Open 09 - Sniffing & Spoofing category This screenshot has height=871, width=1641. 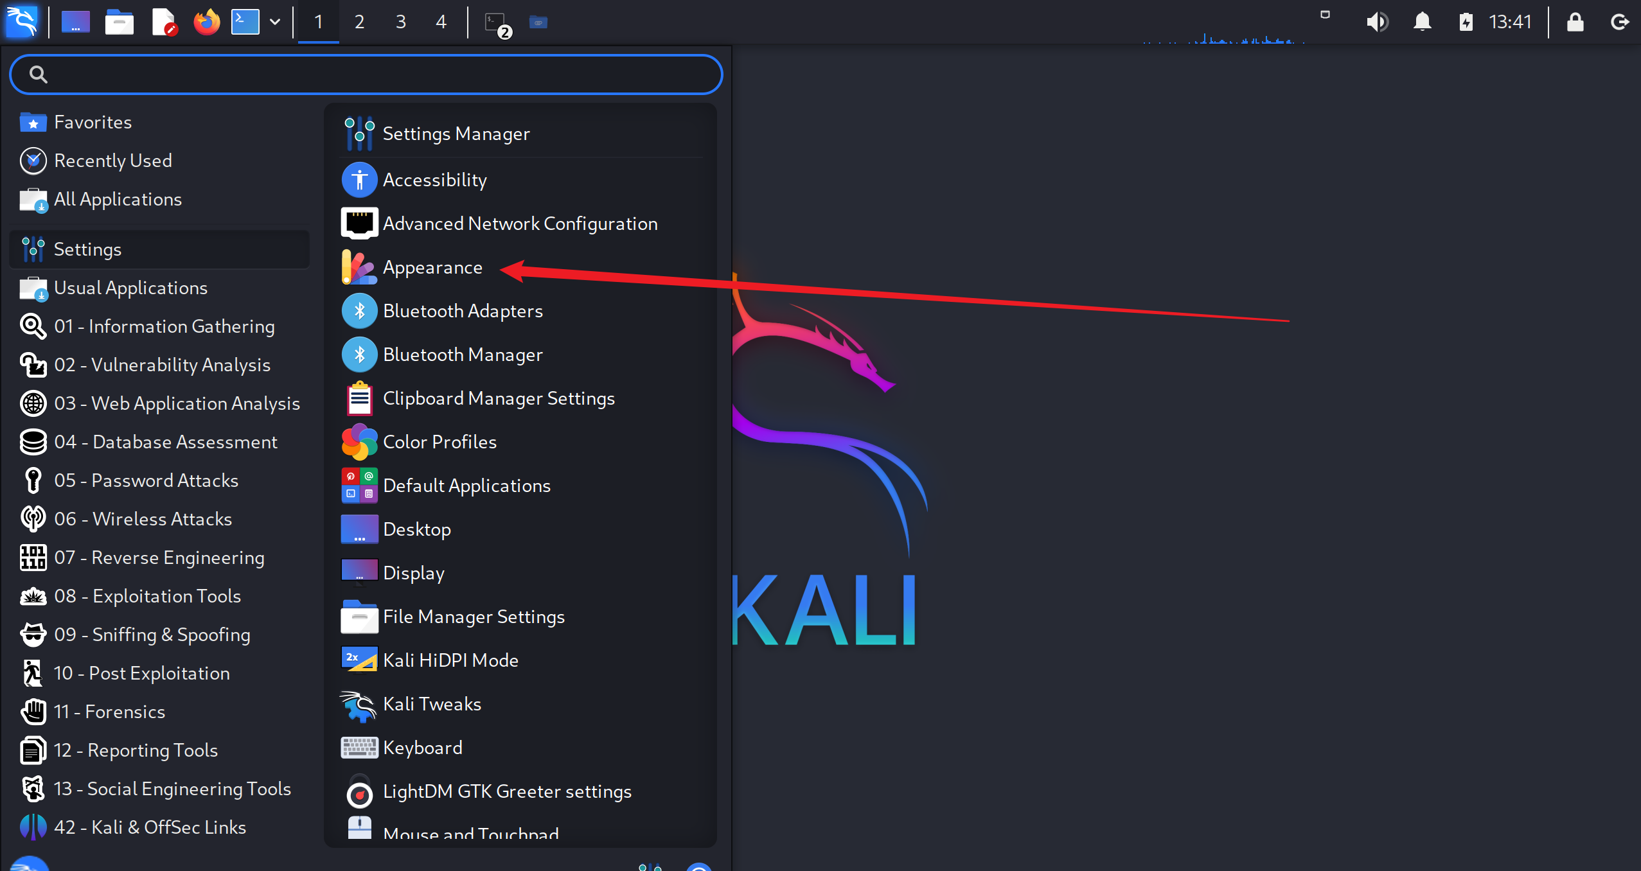pyautogui.click(x=161, y=635)
